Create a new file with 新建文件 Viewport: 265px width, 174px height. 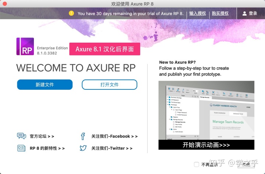(45, 85)
